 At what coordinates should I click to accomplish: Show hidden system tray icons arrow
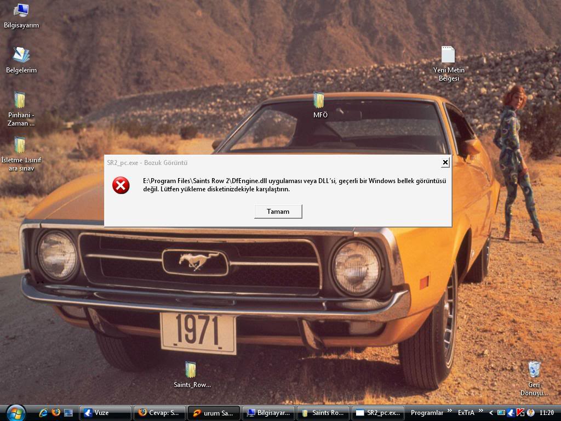(x=491, y=413)
